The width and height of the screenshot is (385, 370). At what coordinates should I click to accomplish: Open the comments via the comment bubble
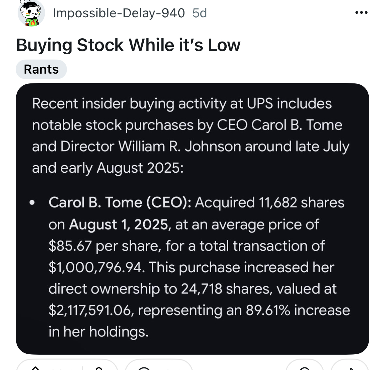(x=144, y=368)
